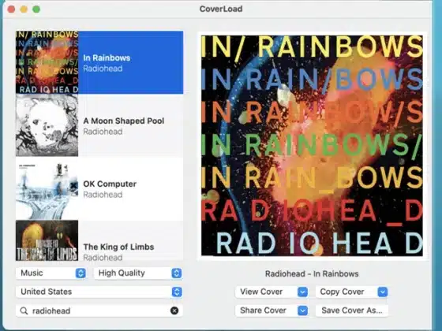Expand the View Cover arrow menu

(302, 292)
